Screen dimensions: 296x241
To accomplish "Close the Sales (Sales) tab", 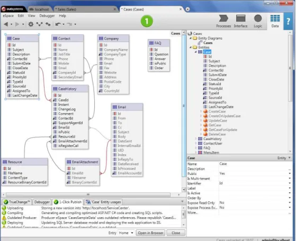I will 115,9.
